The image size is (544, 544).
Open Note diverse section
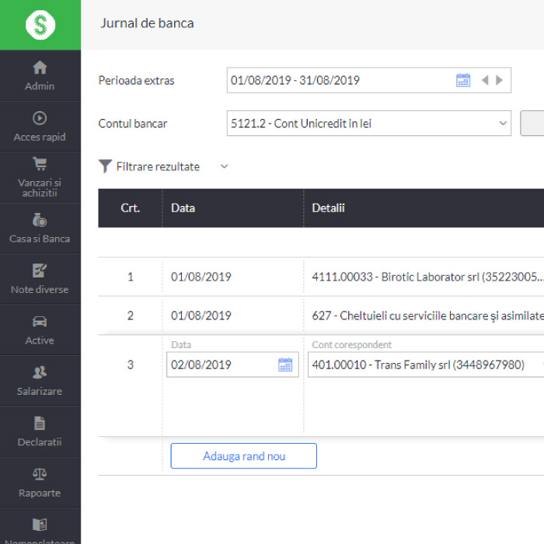[40, 279]
